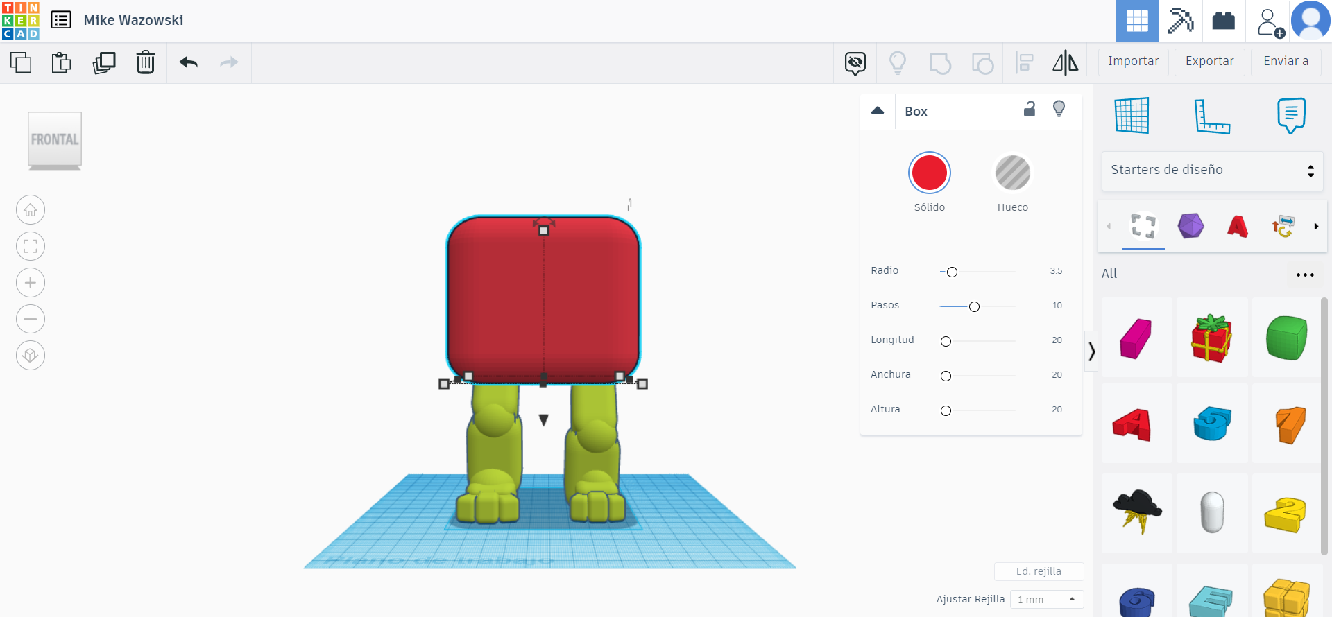Invite collaborators with the add person icon
Viewport: 1332px width, 617px height.
pyautogui.click(x=1270, y=22)
